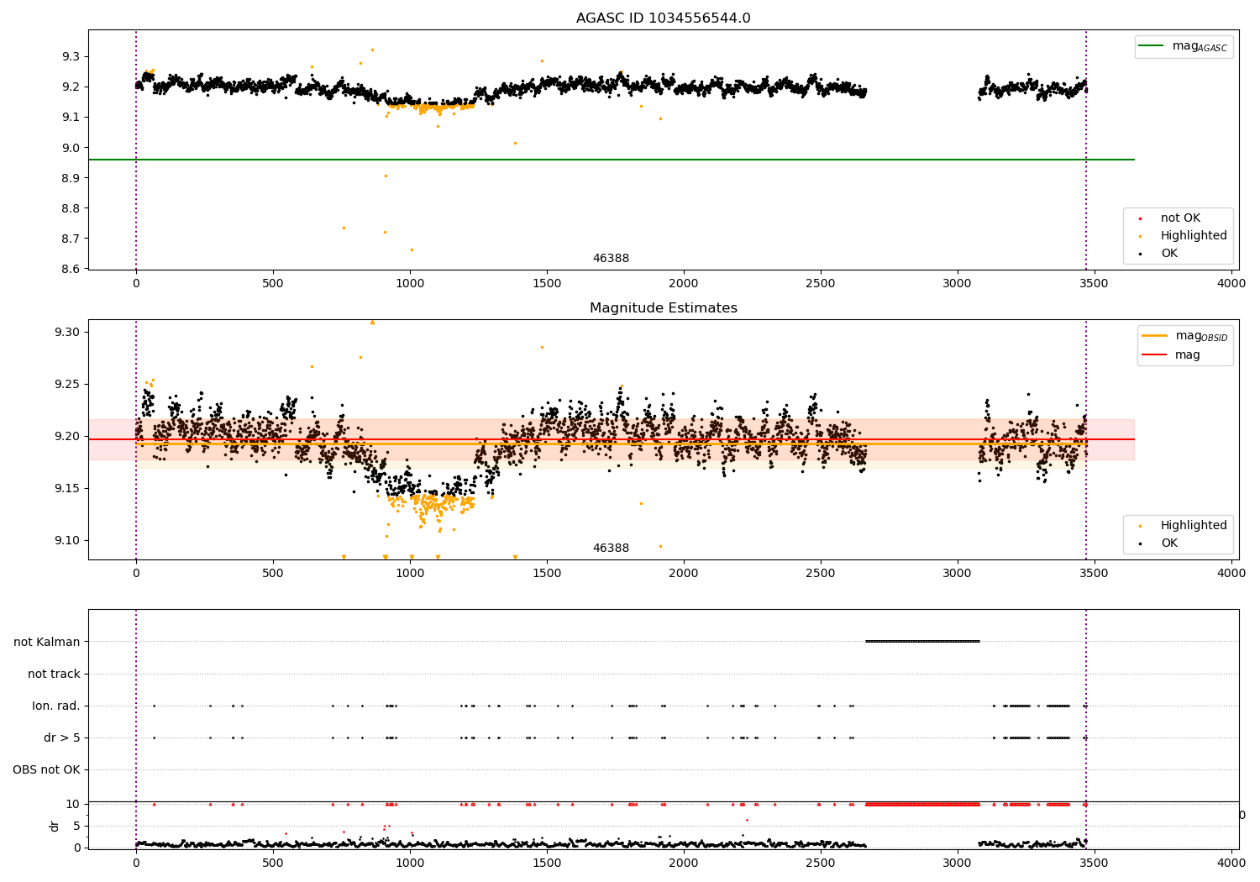
Task: Click the 'Ion. rad.' axis label
Action: [x=56, y=706]
